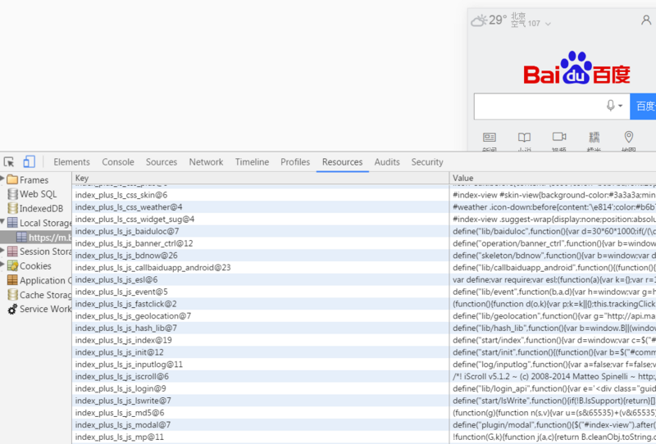The width and height of the screenshot is (656, 444).
Task: Open the Elements tab
Action: click(71, 162)
